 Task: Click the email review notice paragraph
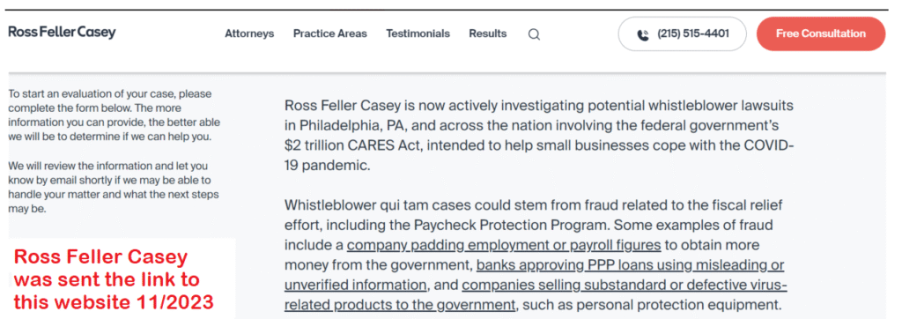114,187
